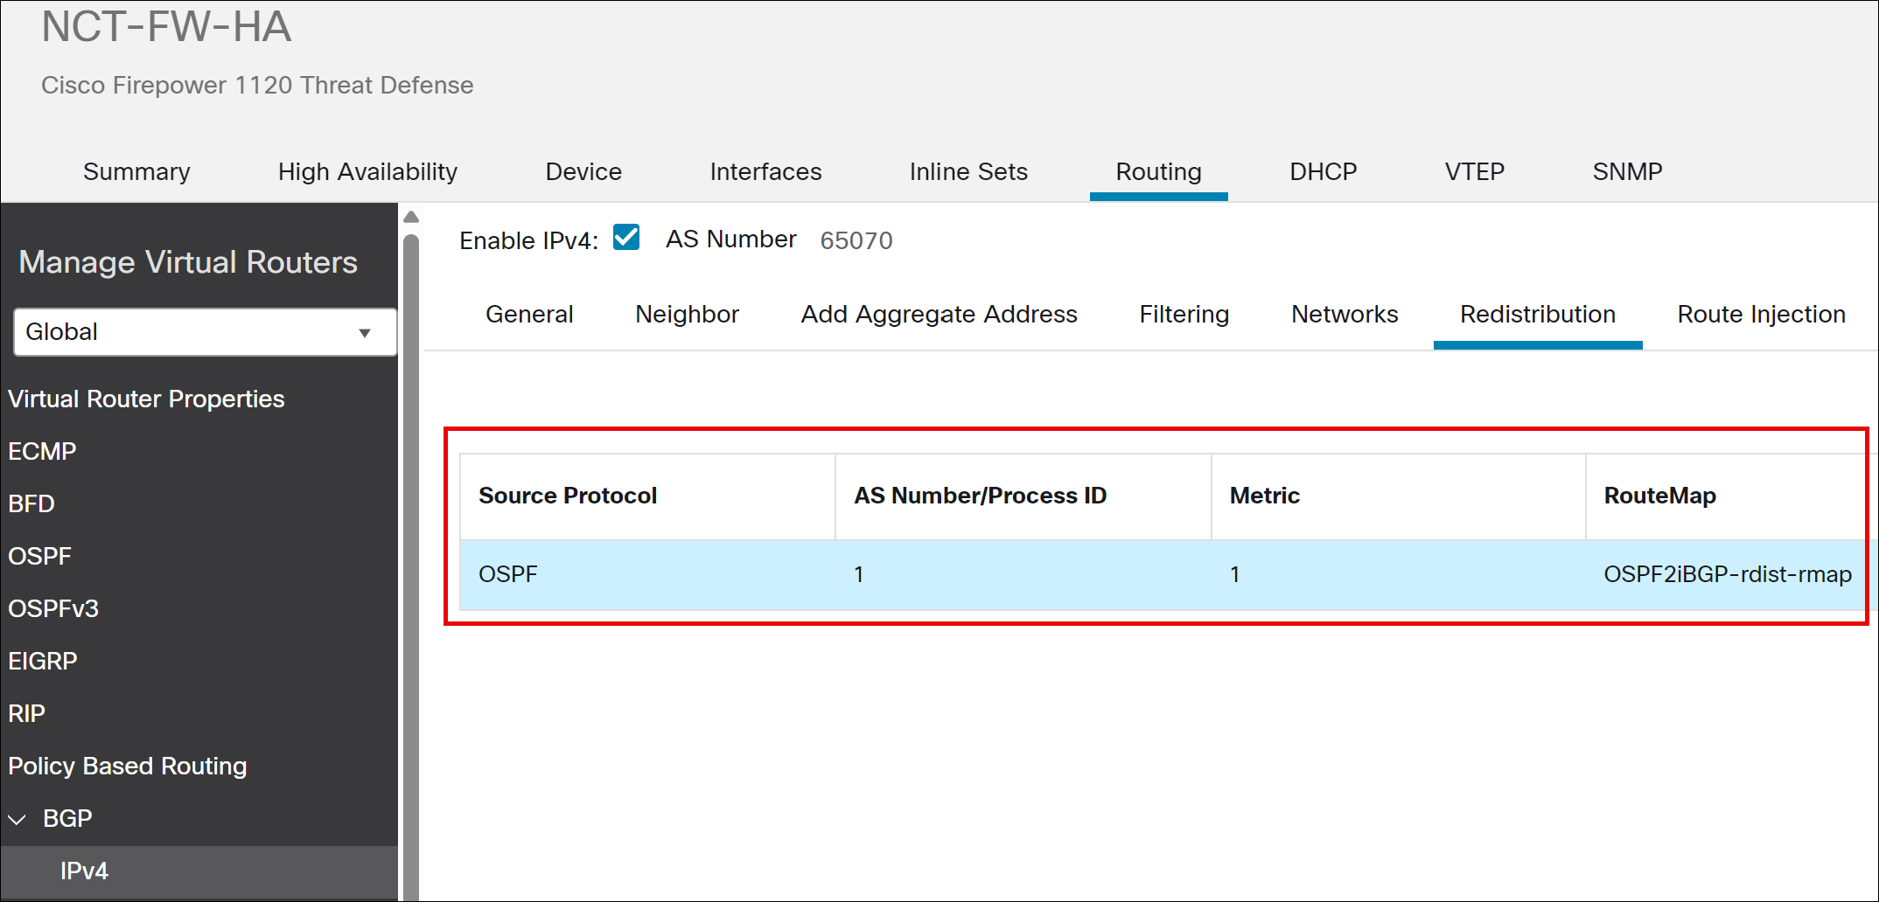The height and width of the screenshot is (902, 1879).
Task: Open Virtual Router Properties
Action: [x=146, y=399]
